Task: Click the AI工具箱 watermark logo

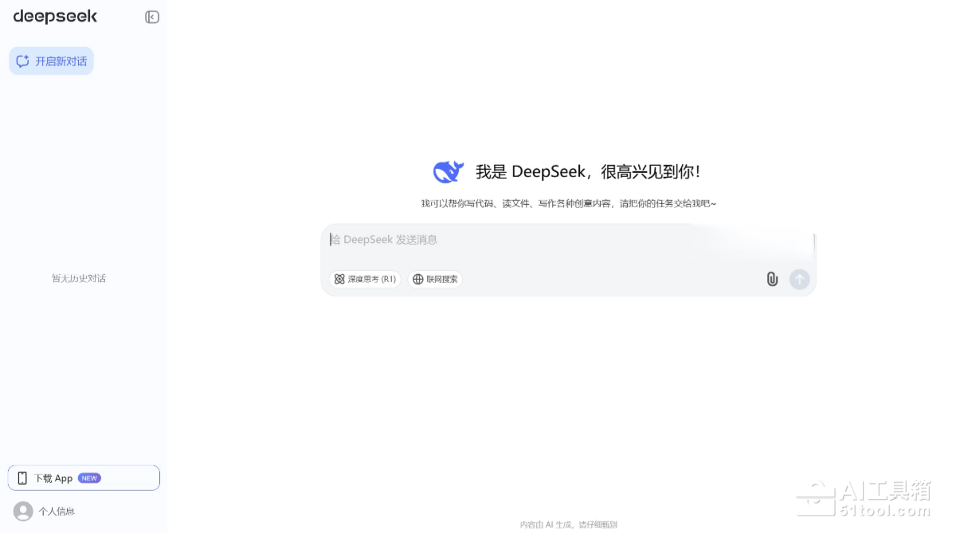Action: point(864,499)
